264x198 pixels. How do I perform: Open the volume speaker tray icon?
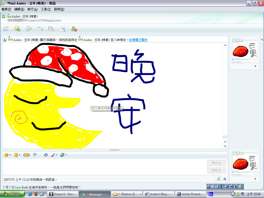coord(242,194)
